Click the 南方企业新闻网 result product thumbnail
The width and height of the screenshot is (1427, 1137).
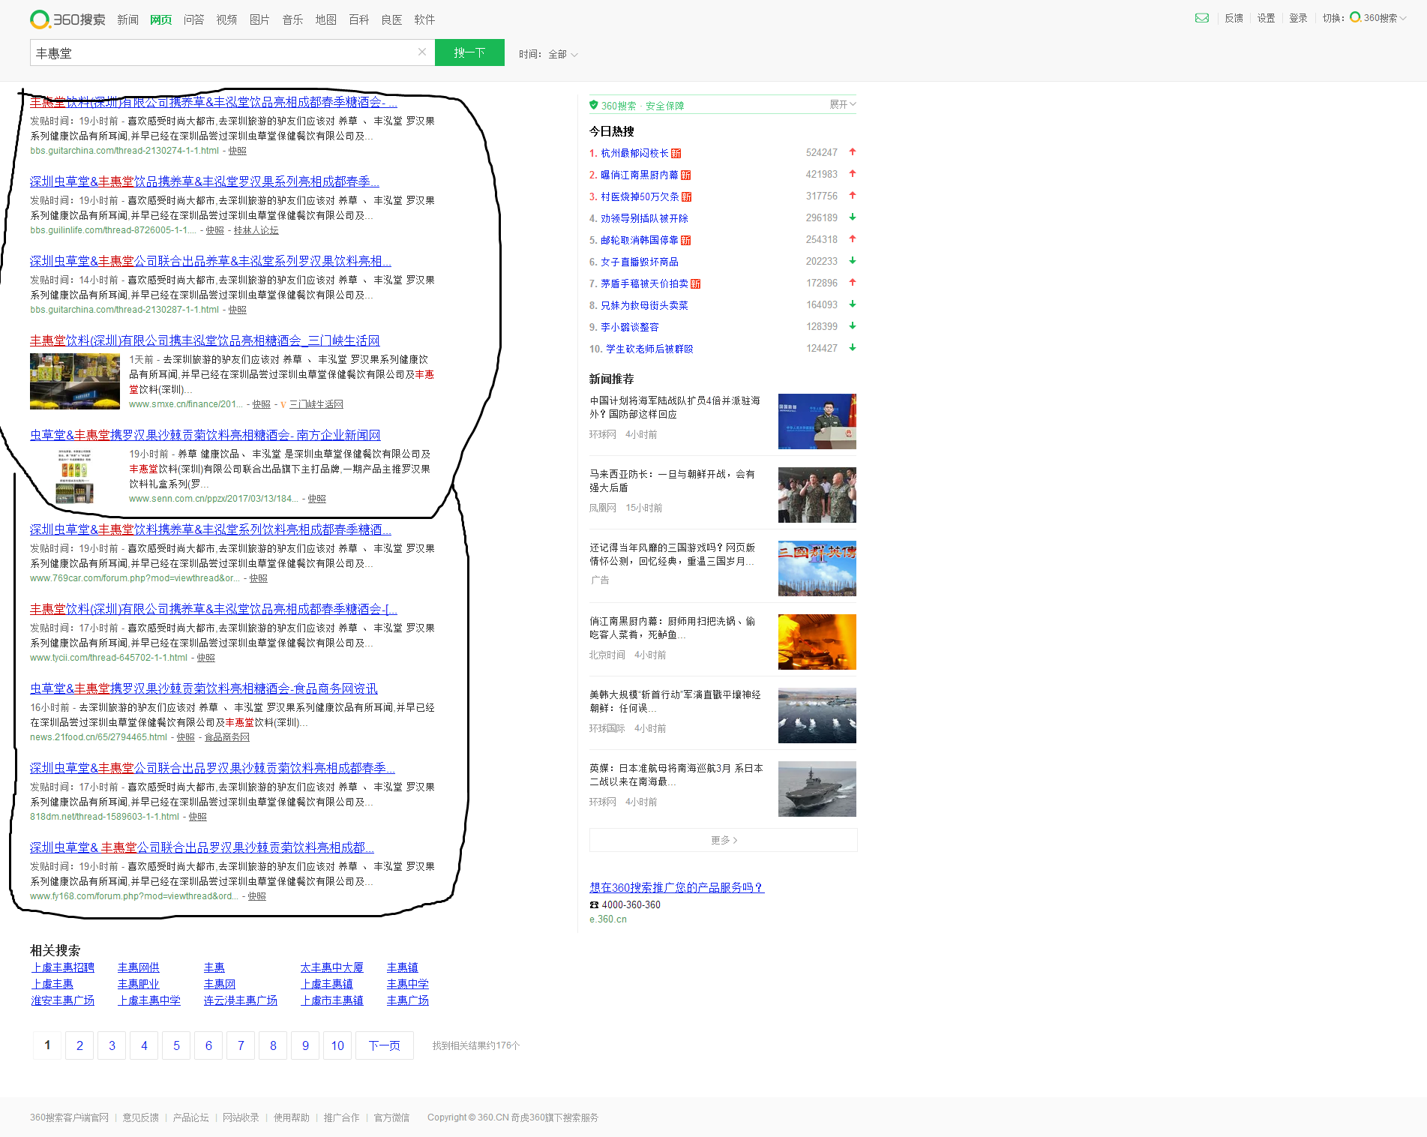coord(75,475)
